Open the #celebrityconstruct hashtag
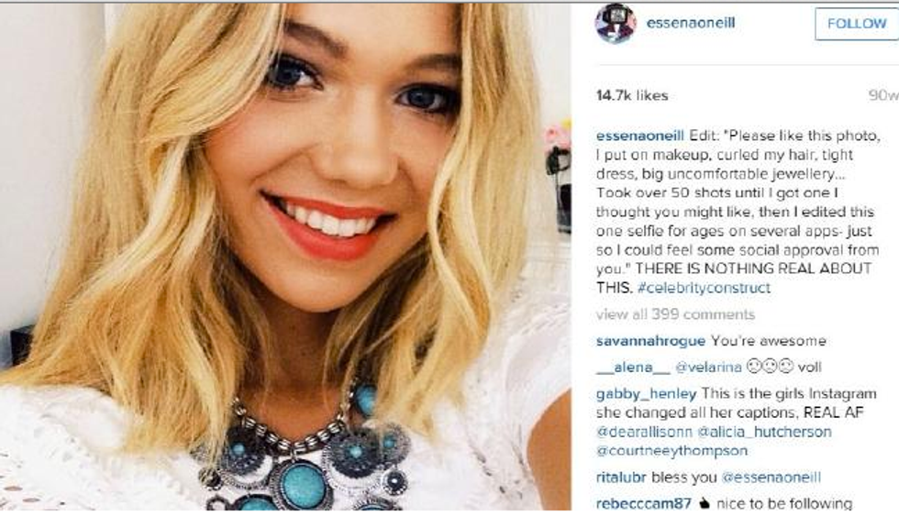This screenshot has height=516, width=899. [x=704, y=288]
